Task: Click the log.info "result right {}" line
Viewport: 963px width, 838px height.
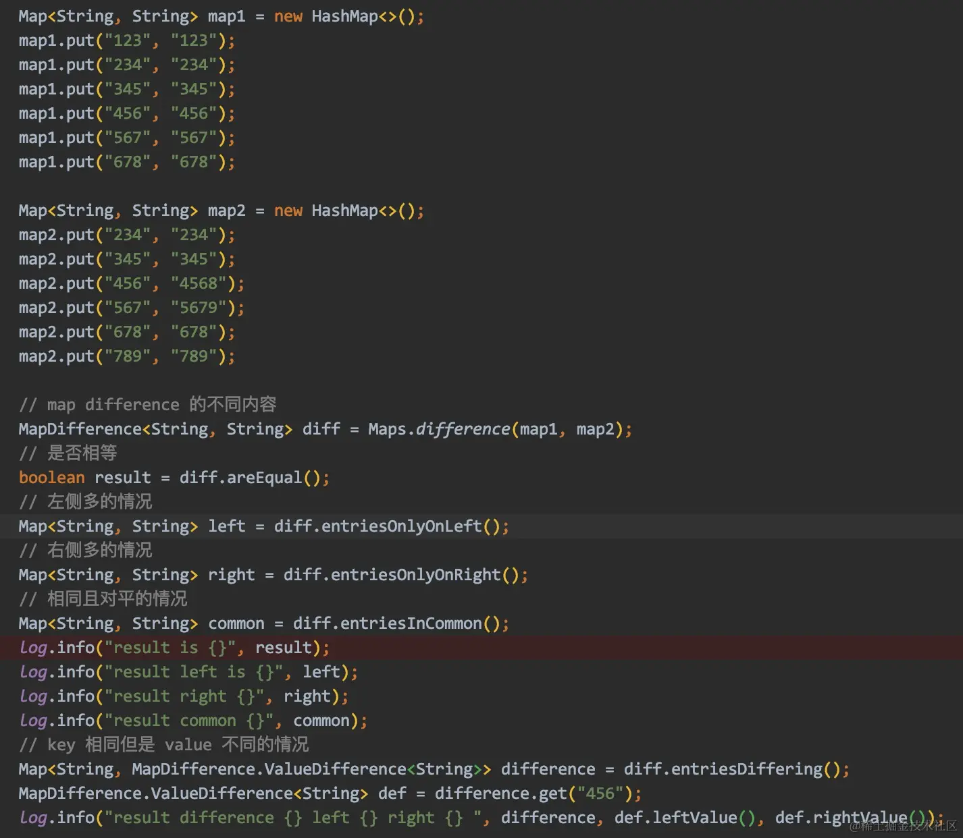Action: tap(184, 696)
